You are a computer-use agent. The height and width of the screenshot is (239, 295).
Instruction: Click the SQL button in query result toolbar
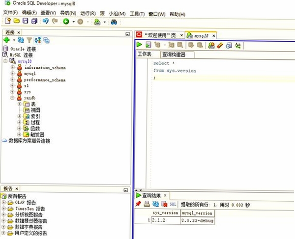click(173, 204)
